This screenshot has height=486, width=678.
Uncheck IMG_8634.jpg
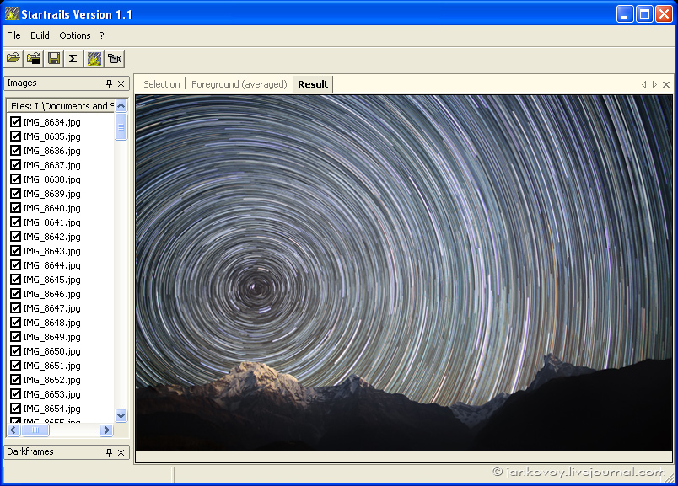point(15,122)
